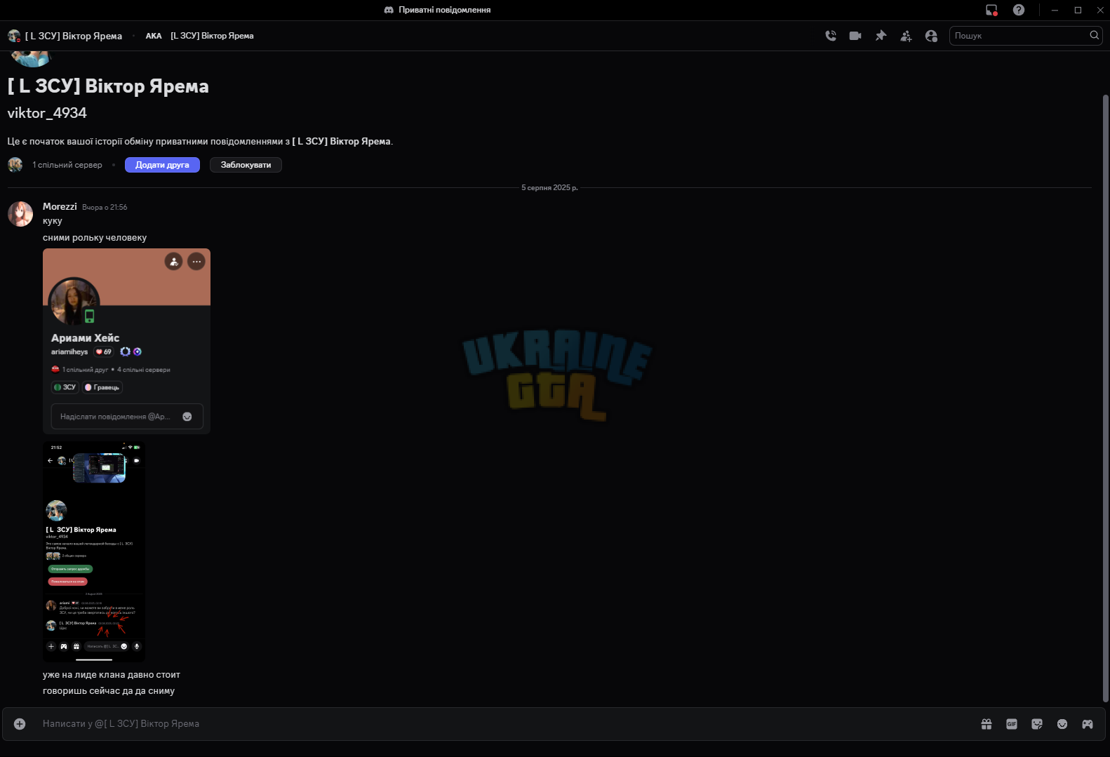Open the Help question mark icon

click(x=1019, y=10)
